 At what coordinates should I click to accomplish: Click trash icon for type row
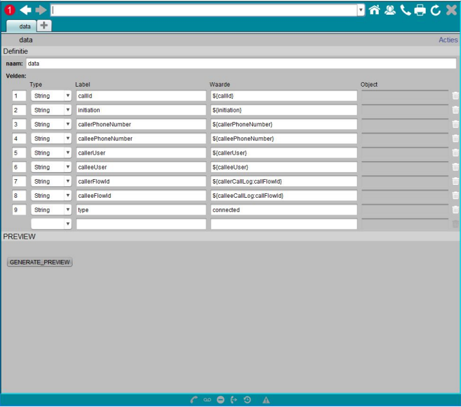coord(455,210)
